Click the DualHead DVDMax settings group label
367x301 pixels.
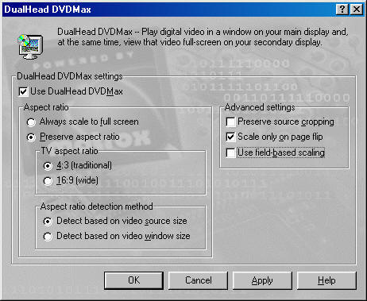pyautogui.click(x=70, y=76)
